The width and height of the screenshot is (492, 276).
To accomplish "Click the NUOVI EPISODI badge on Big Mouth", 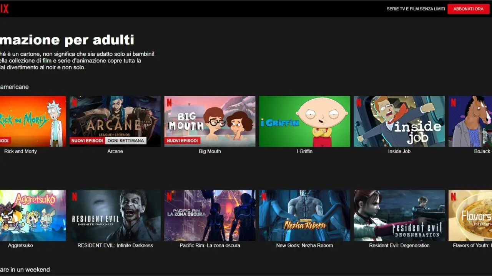I will point(182,141).
